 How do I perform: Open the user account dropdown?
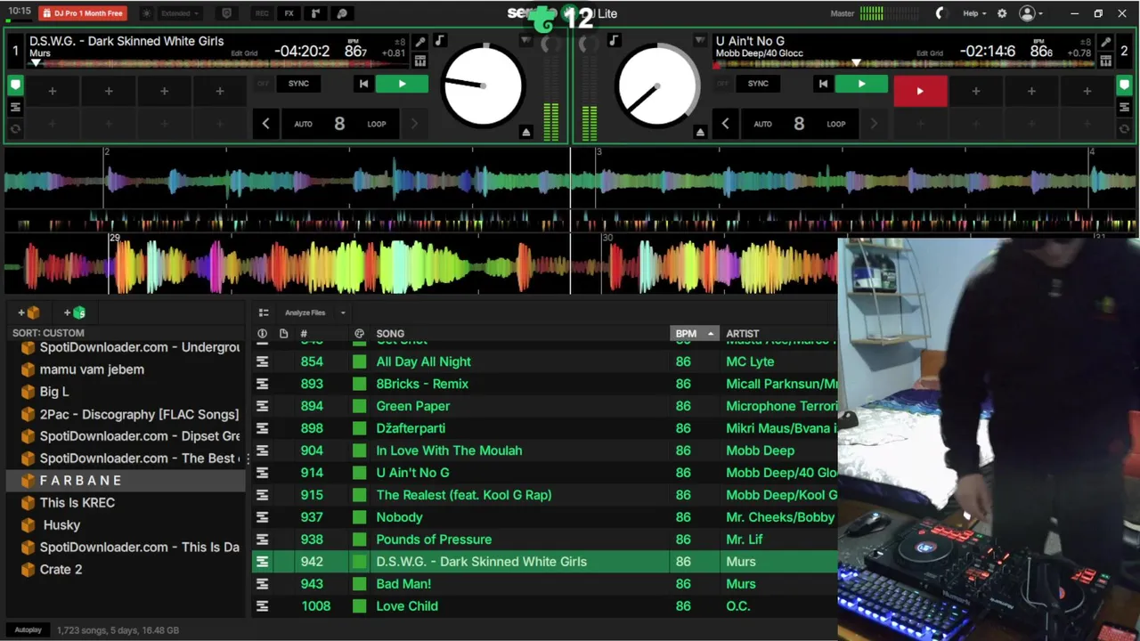pyautogui.click(x=1030, y=13)
